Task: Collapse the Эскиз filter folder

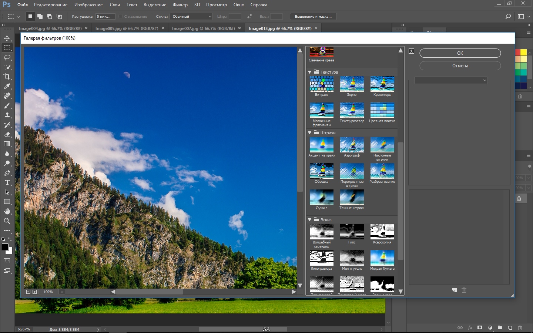Action: tap(310, 220)
